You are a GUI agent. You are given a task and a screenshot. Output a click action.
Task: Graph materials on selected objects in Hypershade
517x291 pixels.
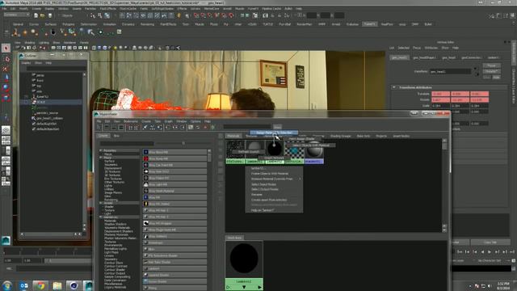160,128
